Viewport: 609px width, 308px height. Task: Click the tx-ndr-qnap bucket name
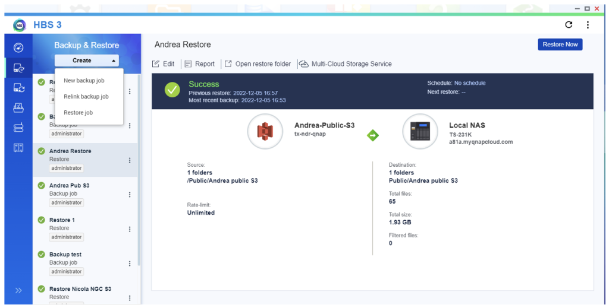(x=310, y=134)
